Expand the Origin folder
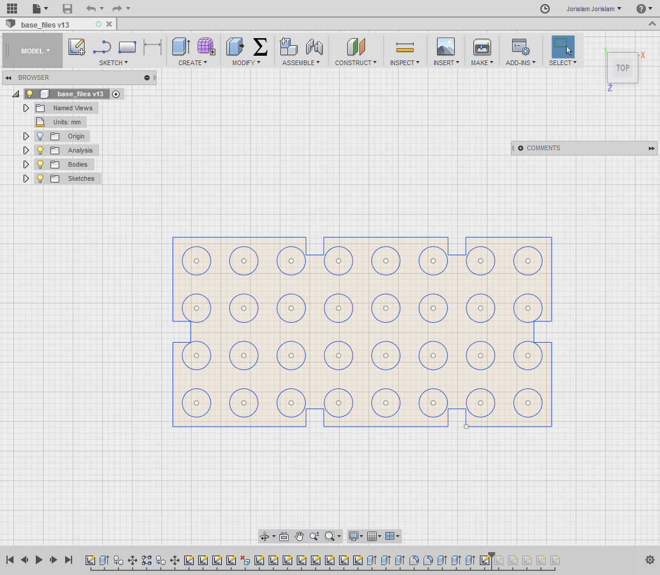 [x=26, y=136]
